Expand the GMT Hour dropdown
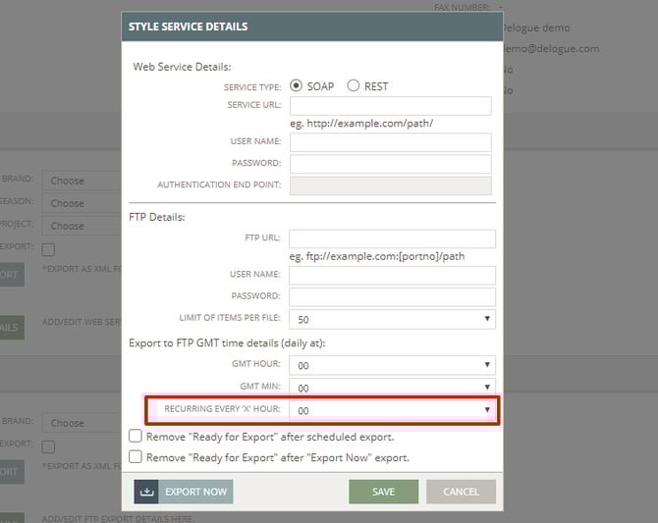The image size is (658, 523). (392, 364)
